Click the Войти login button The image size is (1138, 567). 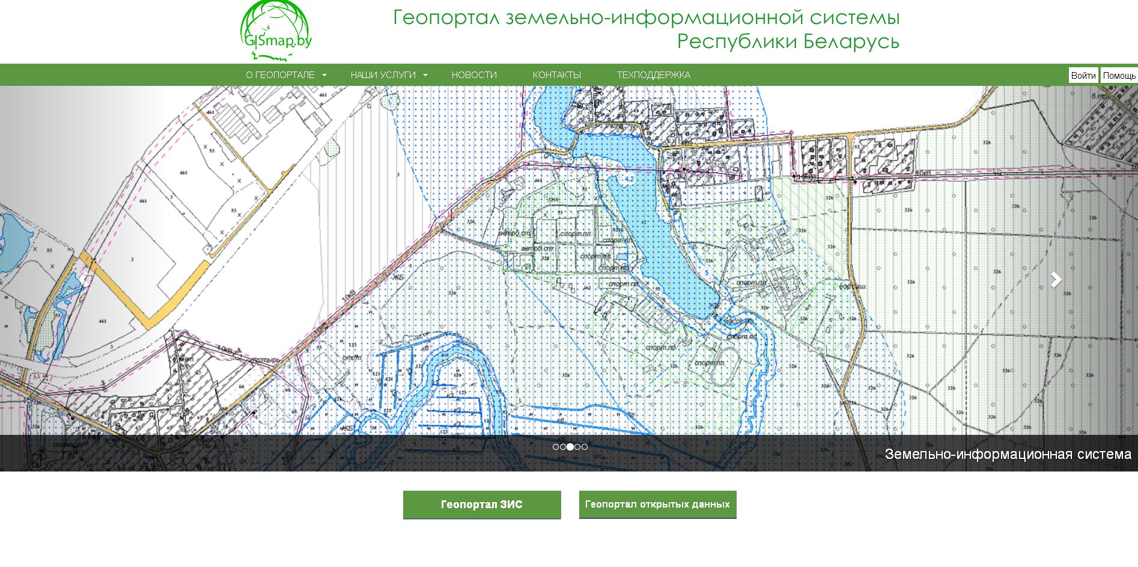tap(1083, 76)
